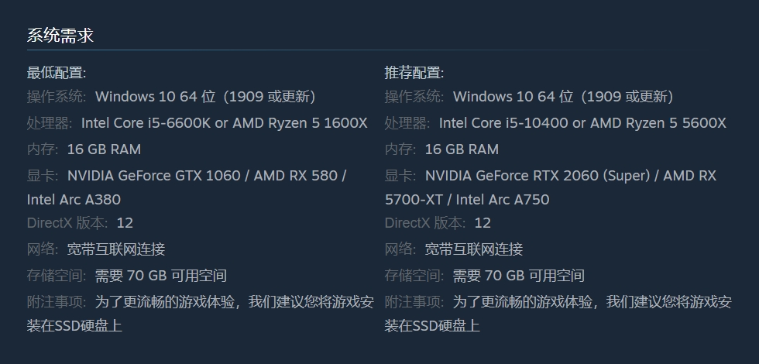Click DirectX 版本 12 in recommended column
This screenshot has width=759, height=364.
pos(438,223)
